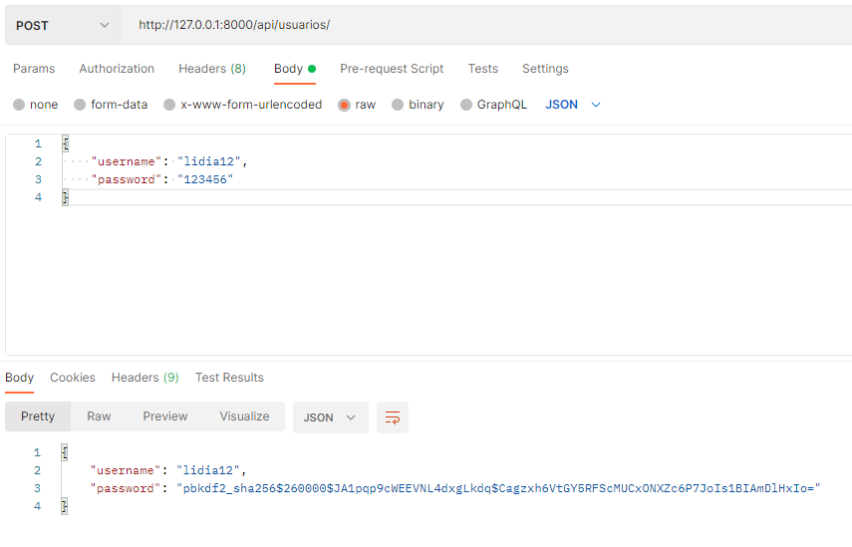Image resolution: width=852 pixels, height=547 pixels.
Task: Click the request body "username" line
Action: [x=169, y=161]
